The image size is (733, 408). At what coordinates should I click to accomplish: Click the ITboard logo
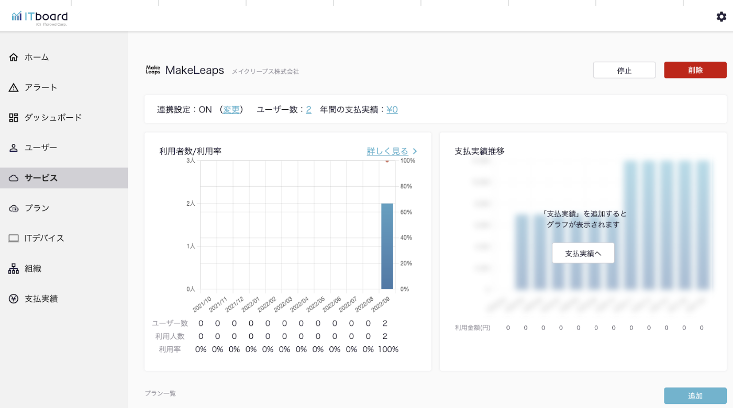(x=40, y=17)
